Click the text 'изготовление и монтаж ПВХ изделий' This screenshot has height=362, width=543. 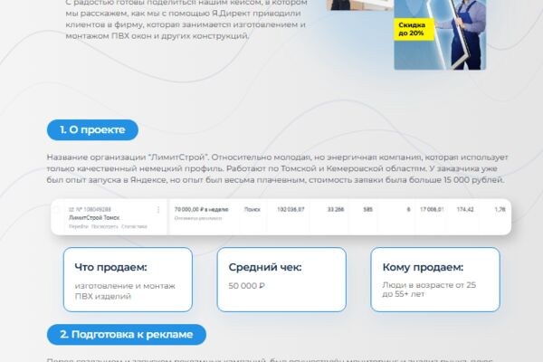[x=125, y=291]
